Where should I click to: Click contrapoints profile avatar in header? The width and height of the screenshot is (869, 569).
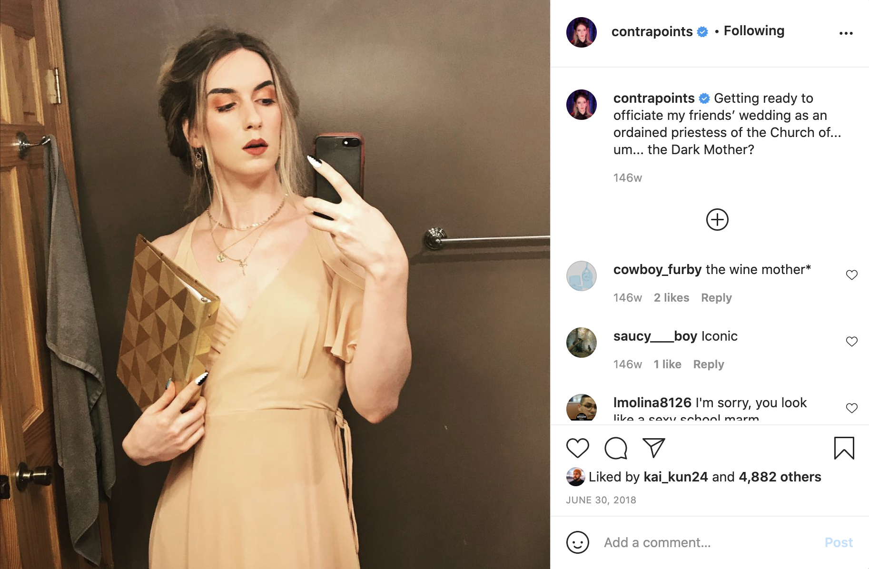[x=582, y=32]
